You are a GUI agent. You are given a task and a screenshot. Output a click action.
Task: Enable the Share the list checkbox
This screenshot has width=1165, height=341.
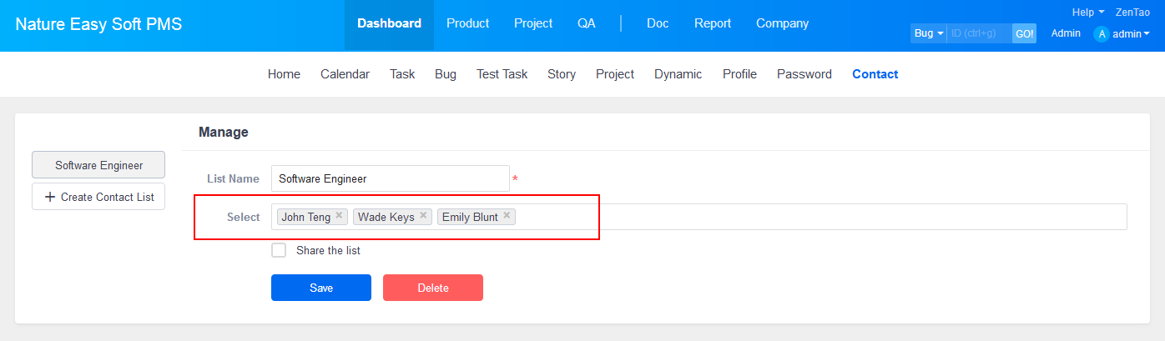(279, 250)
